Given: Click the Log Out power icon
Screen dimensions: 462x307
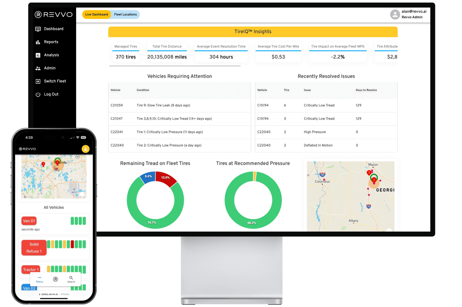Looking at the screenshot, I should [x=38, y=94].
